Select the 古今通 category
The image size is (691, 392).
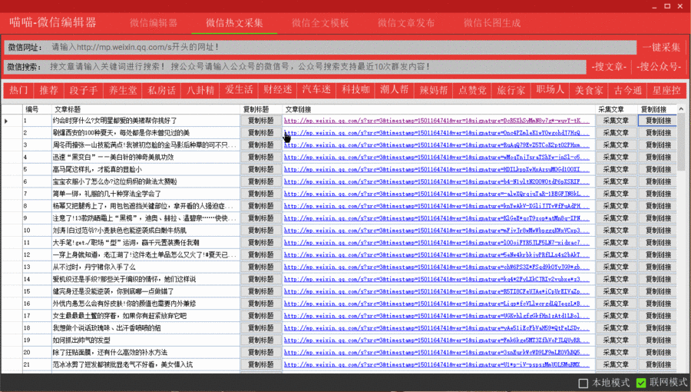pos(628,91)
